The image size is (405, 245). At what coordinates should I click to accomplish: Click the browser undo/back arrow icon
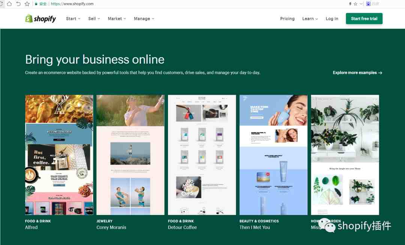(x=18, y=4)
